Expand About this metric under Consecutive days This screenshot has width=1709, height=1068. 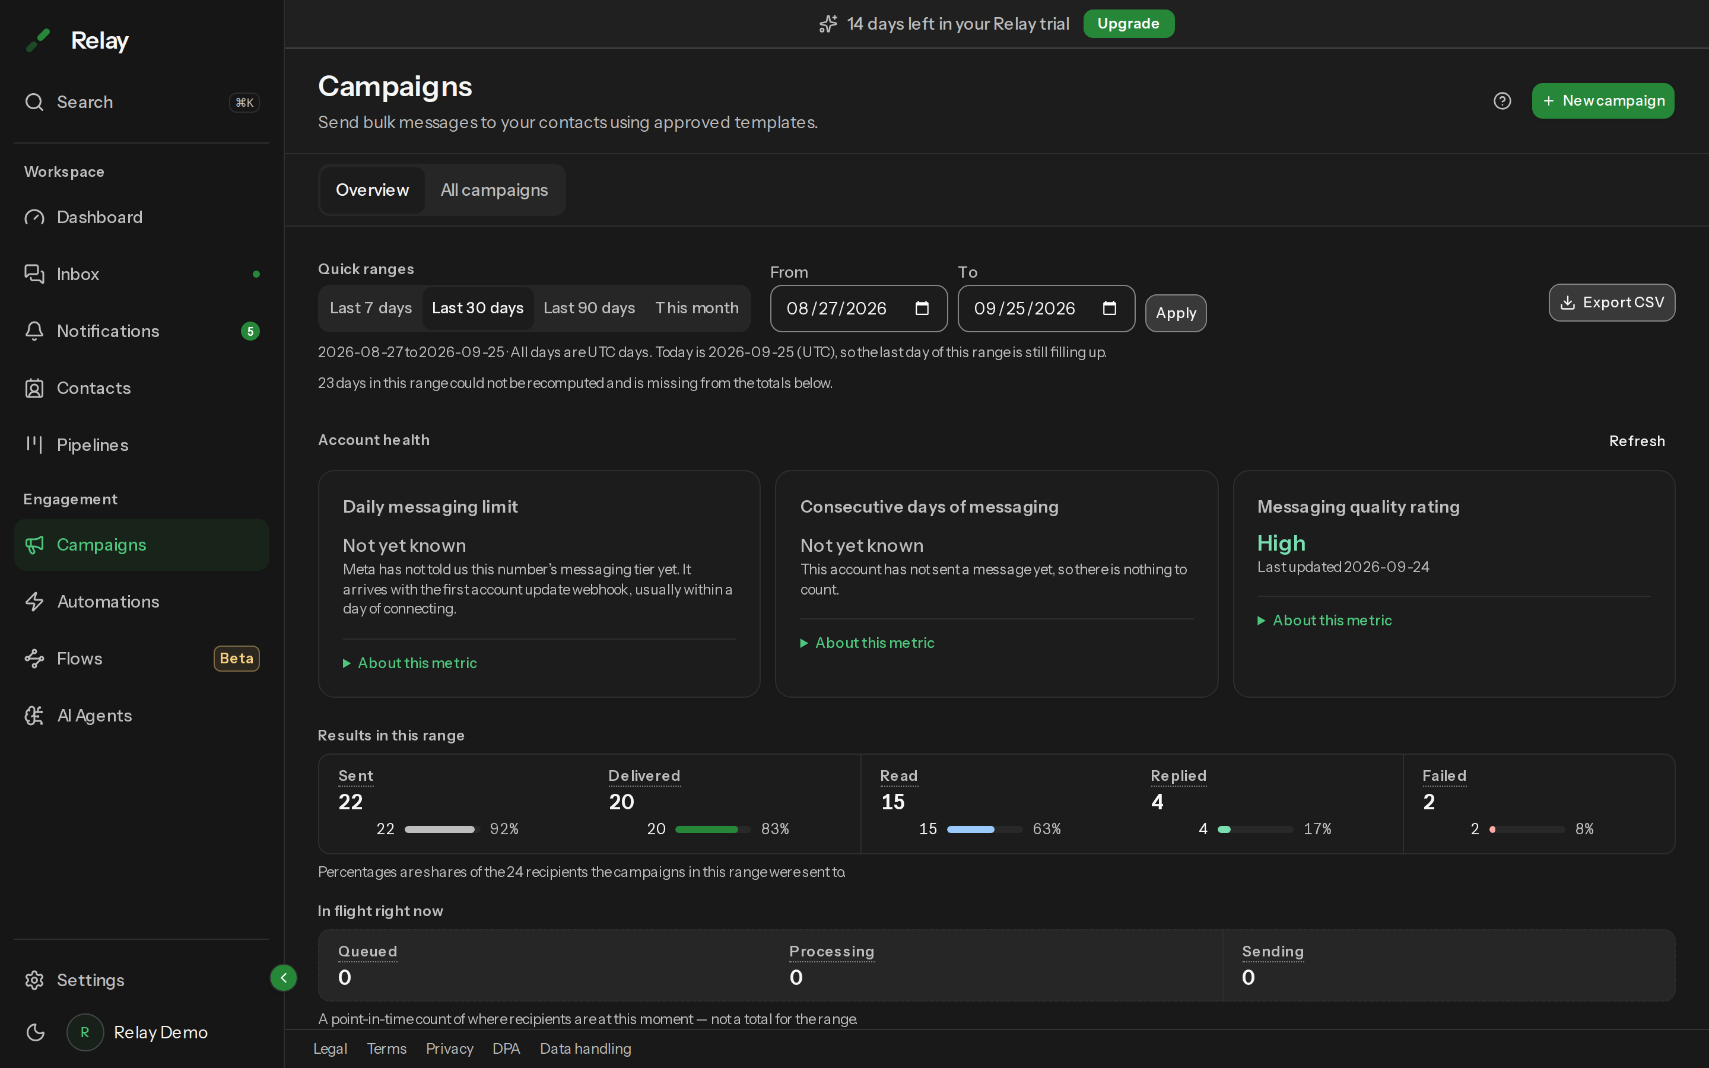pos(867,643)
